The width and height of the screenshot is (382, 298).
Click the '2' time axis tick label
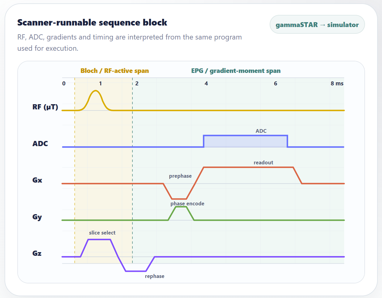click(137, 84)
